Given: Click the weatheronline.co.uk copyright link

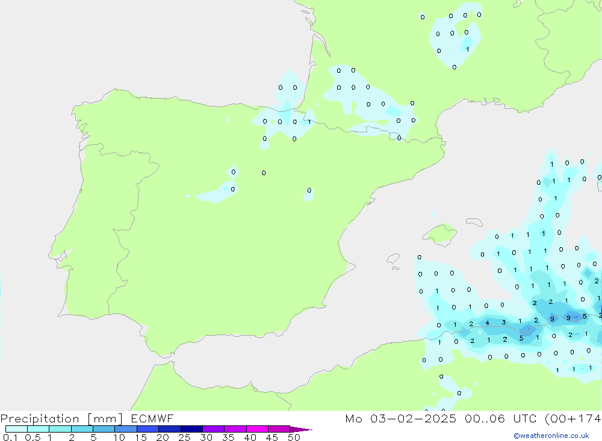Looking at the screenshot, I should pyautogui.click(x=551, y=436).
